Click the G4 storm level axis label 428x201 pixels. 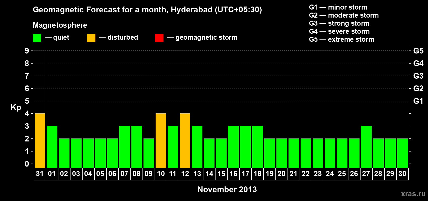click(418, 63)
